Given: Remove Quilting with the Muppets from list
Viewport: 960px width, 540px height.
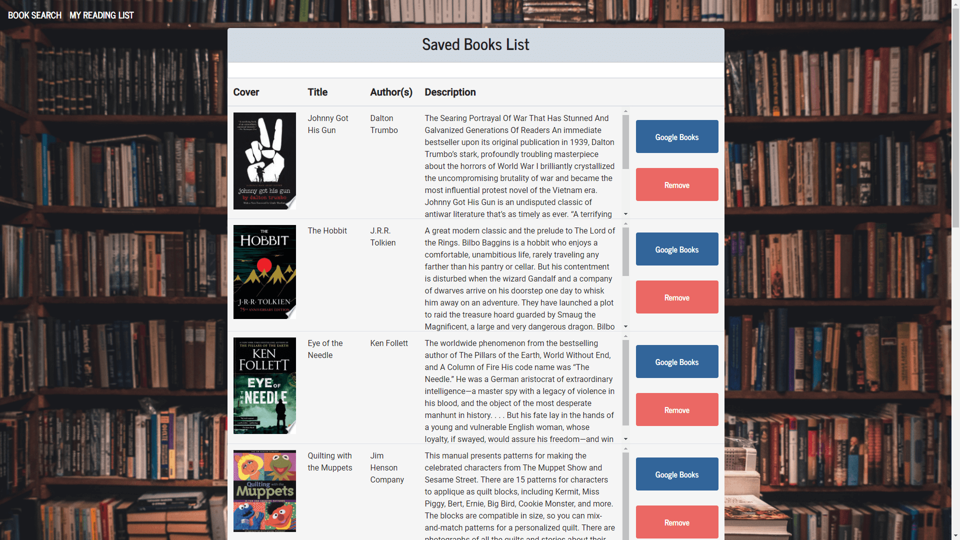Looking at the screenshot, I should (x=676, y=521).
